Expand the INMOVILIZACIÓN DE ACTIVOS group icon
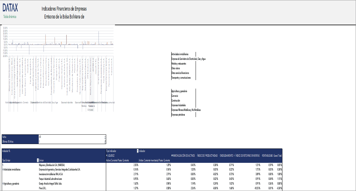 172,155
